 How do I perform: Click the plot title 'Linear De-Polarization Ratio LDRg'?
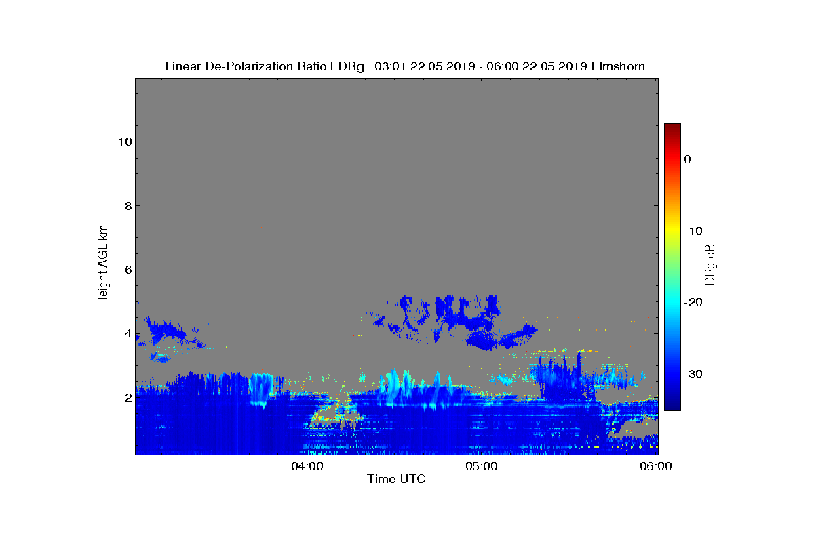point(265,66)
